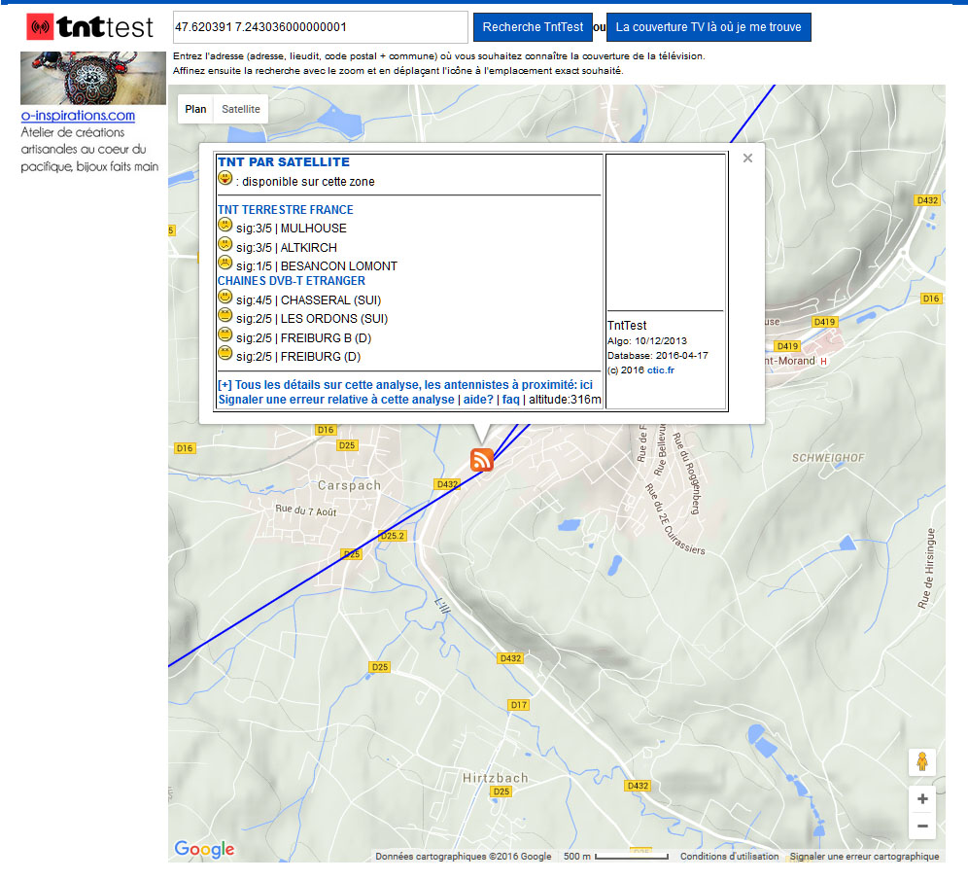Click 'Algo: 10/12/2013' text
Screen dimensions: 968x880
pyautogui.click(x=647, y=341)
